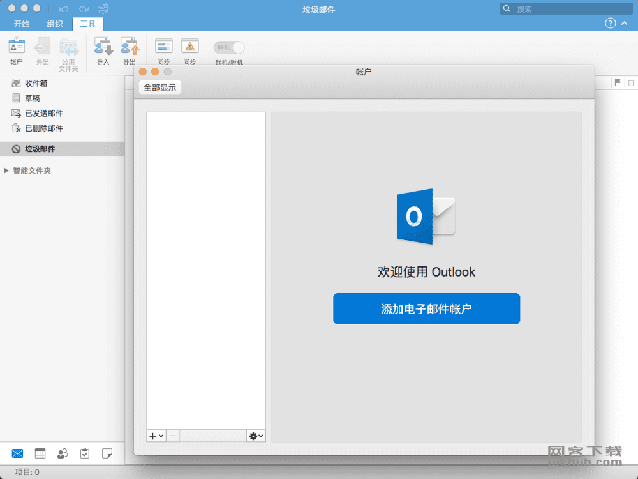
Task: Open the 草稿 drafts folder
Action: 63,98
